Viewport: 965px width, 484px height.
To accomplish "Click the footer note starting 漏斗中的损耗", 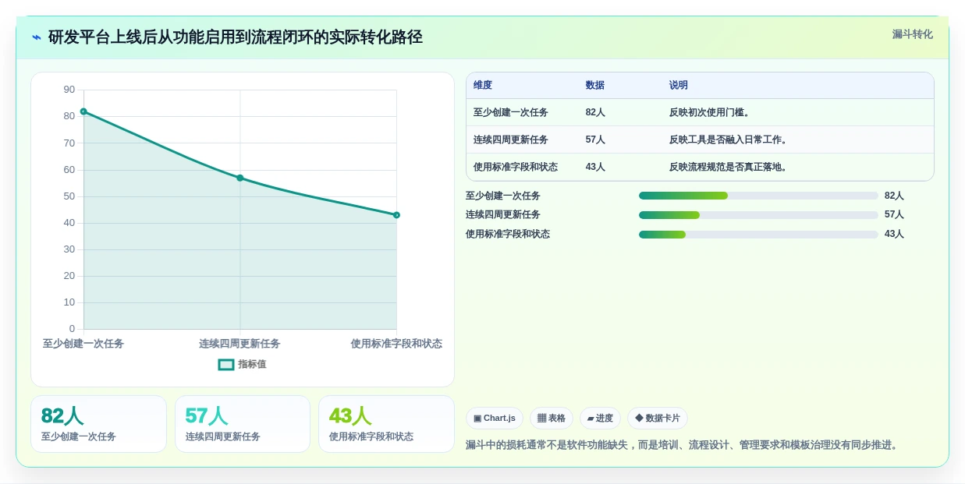I will coord(683,445).
